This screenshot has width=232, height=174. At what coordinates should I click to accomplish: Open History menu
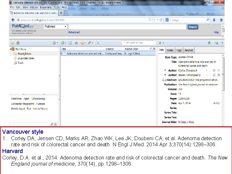[34, 7]
